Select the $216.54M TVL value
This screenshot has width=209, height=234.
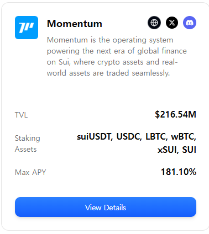(x=175, y=114)
